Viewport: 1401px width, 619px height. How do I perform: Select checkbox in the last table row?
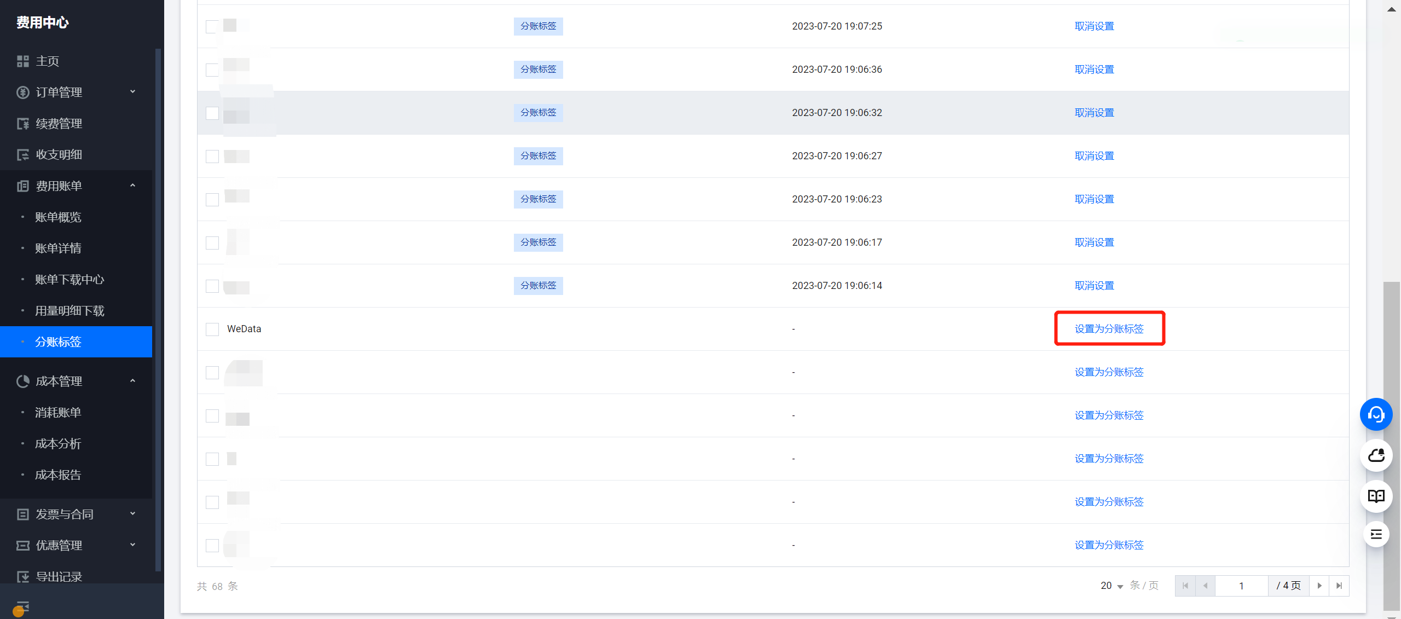pyautogui.click(x=212, y=545)
